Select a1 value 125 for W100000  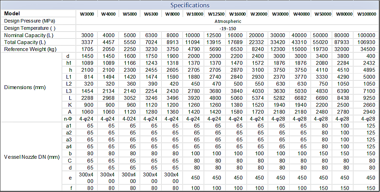click(371, 126)
